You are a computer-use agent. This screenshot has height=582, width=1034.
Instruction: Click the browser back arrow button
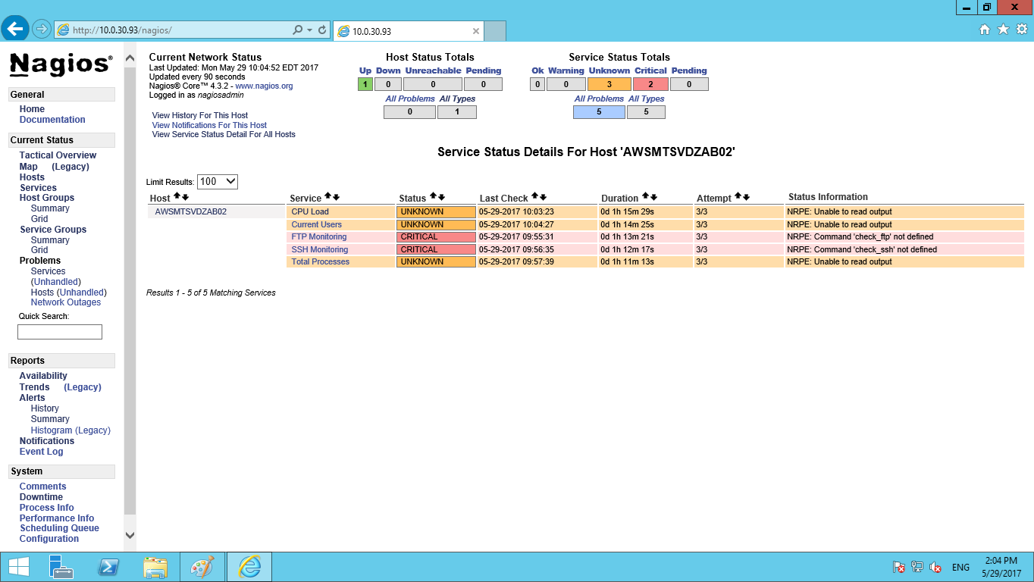(15, 29)
